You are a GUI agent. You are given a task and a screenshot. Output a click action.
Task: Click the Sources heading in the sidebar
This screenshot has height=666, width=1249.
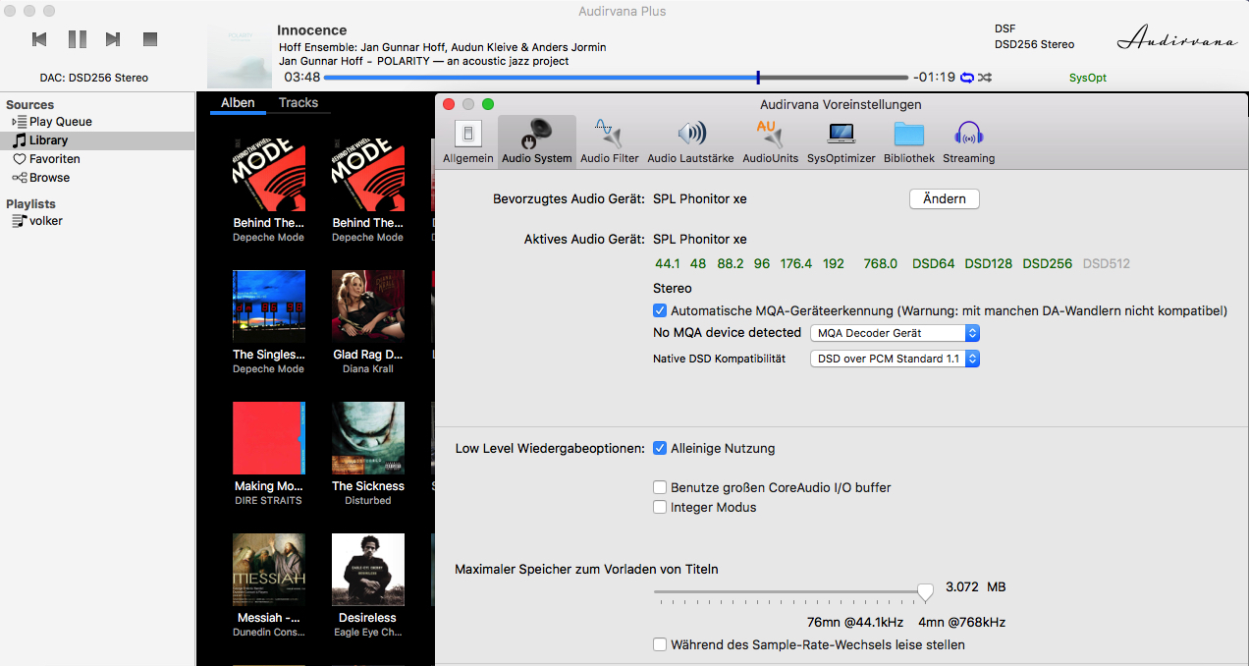pos(29,104)
